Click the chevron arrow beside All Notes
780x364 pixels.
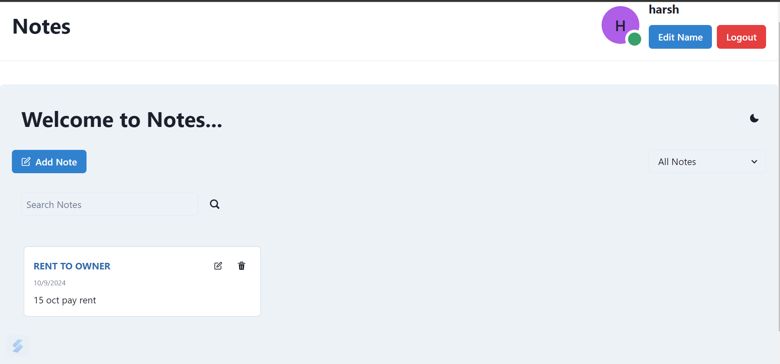[x=754, y=162]
